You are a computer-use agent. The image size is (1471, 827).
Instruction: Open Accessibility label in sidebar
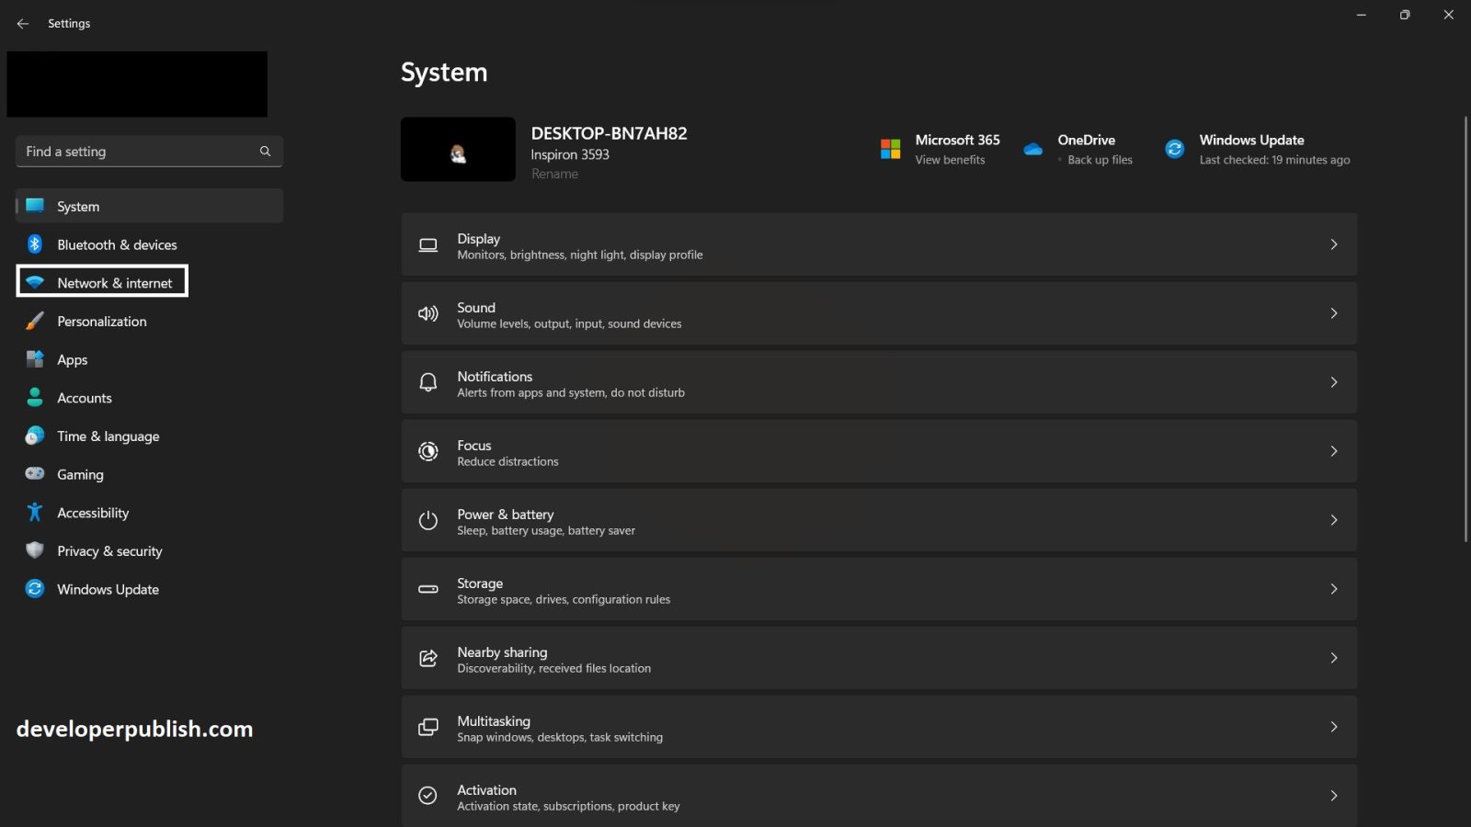point(93,513)
